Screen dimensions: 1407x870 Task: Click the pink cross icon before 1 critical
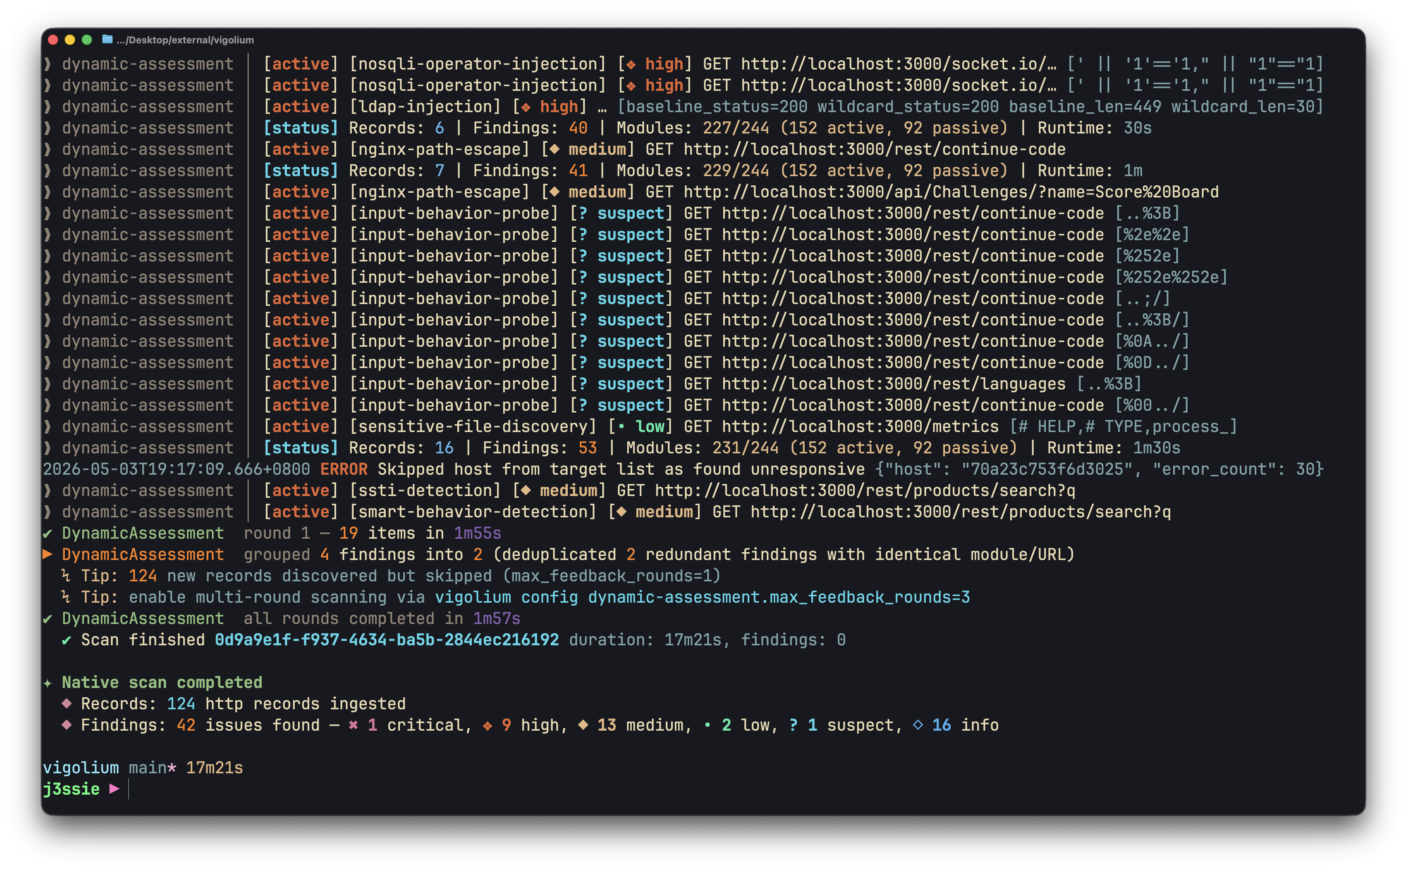(x=354, y=725)
